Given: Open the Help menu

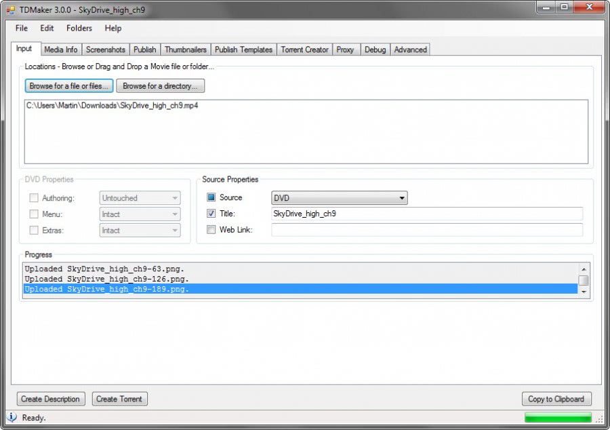Looking at the screenshot, I should click(113, 28).
